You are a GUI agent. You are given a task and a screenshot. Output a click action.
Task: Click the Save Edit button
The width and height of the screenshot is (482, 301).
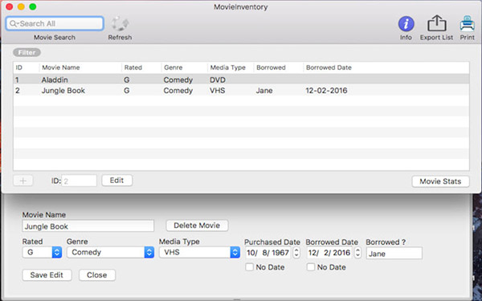(47, 275)
